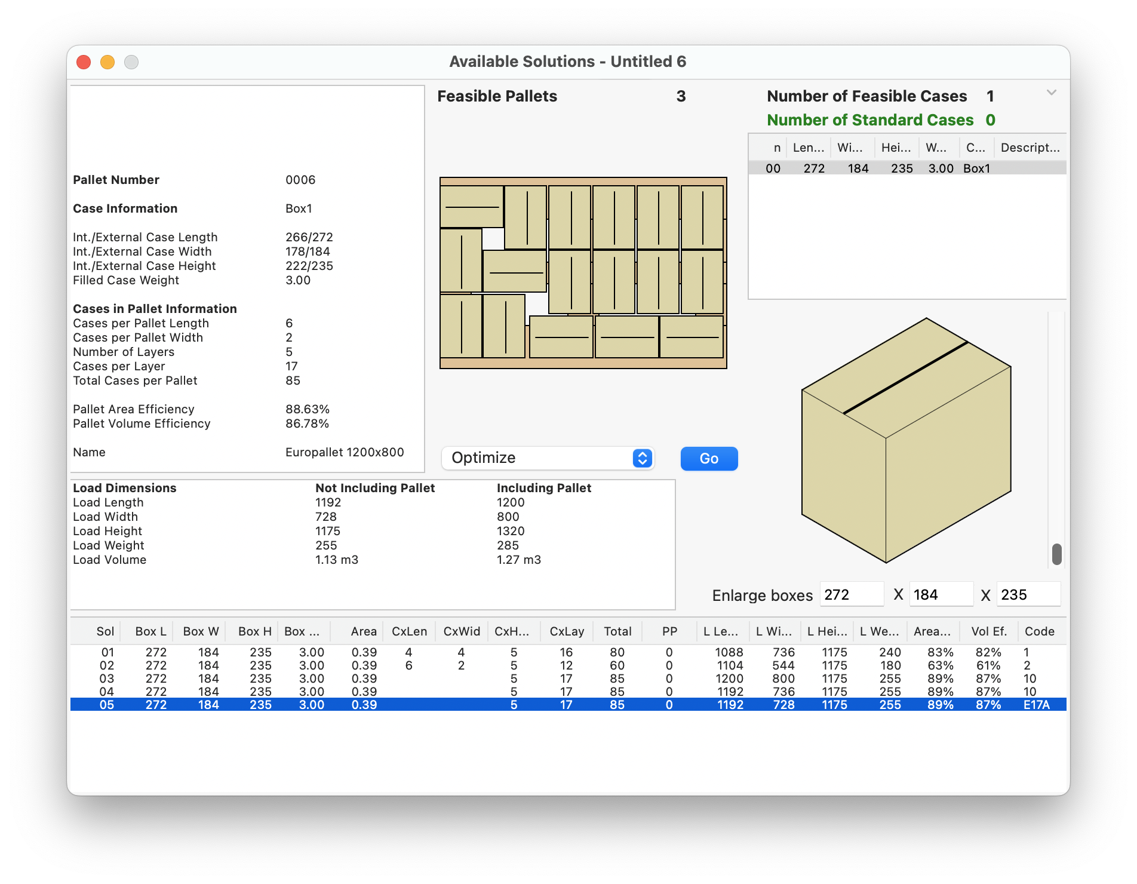Click the Area... column header in solutions table
1137x884 pixels.
point(932,631)
